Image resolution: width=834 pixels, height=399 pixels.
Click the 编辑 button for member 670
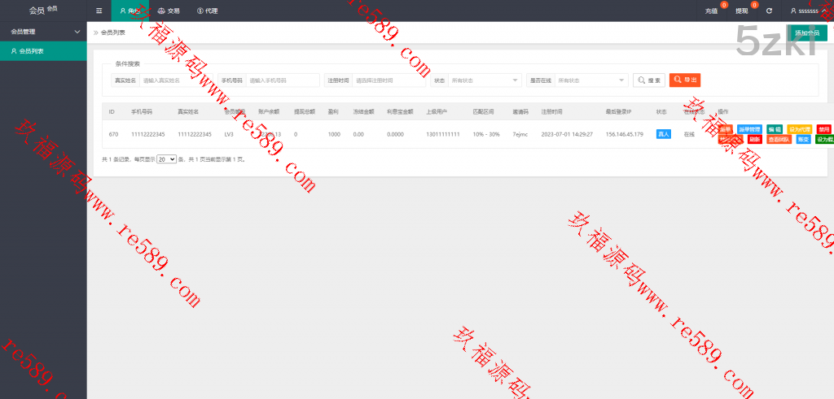pyautogui.click(x=775, y=129)
